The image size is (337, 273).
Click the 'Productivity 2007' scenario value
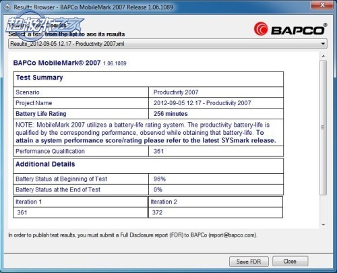tap(176, 92)
